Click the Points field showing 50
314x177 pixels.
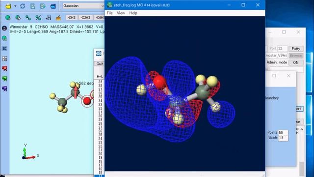click(x=283, y=132)
